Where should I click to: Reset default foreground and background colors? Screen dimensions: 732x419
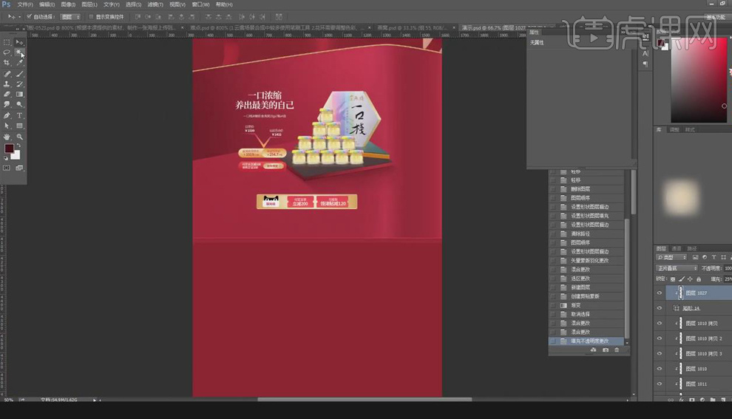click(x=6, y=158)
